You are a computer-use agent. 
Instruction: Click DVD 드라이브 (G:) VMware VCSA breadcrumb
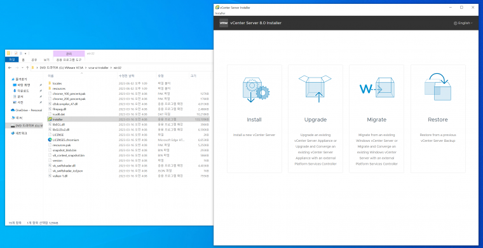(62, 67)
